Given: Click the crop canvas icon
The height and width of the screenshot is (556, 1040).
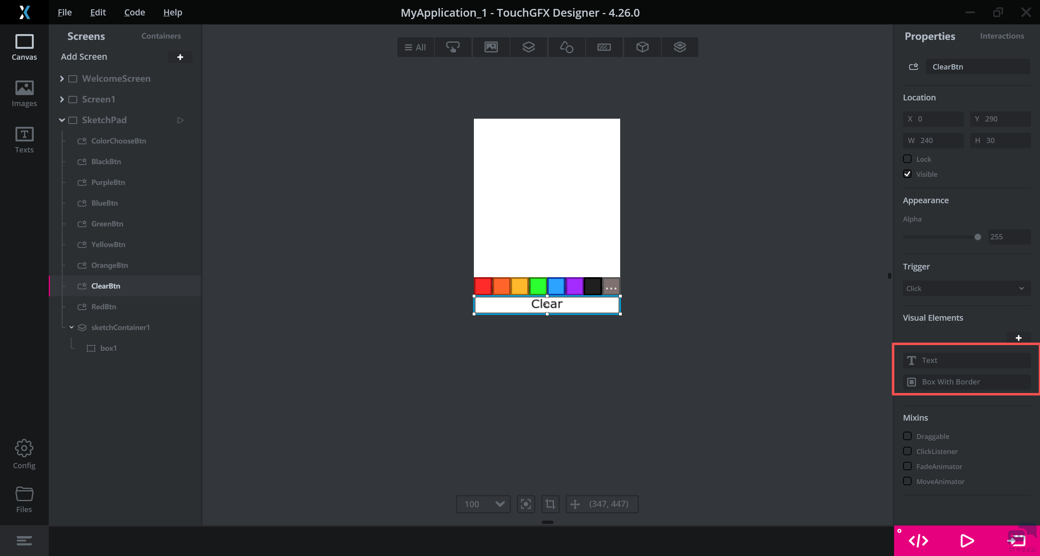Looking at the screenshot, I should [550, 504].
